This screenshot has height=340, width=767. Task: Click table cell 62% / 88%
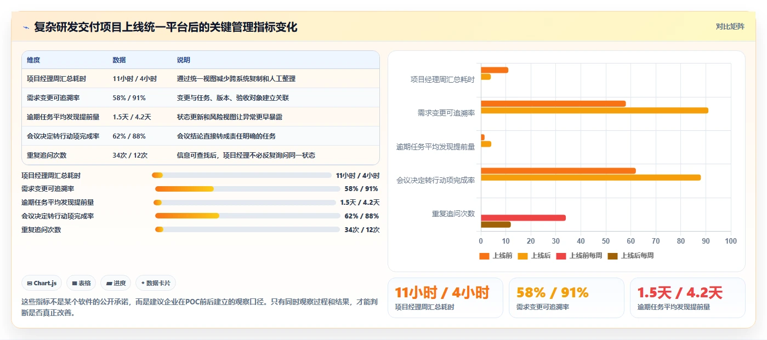tap(129, 136)
